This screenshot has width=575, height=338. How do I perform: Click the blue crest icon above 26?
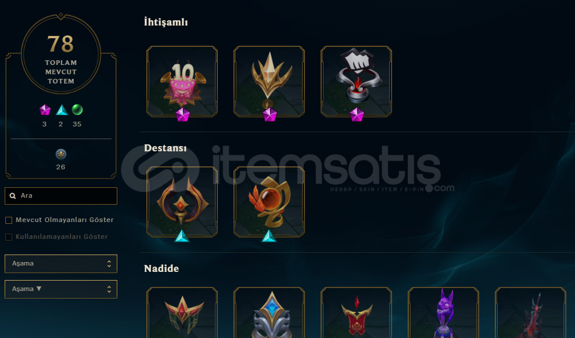tap(61, 154)
